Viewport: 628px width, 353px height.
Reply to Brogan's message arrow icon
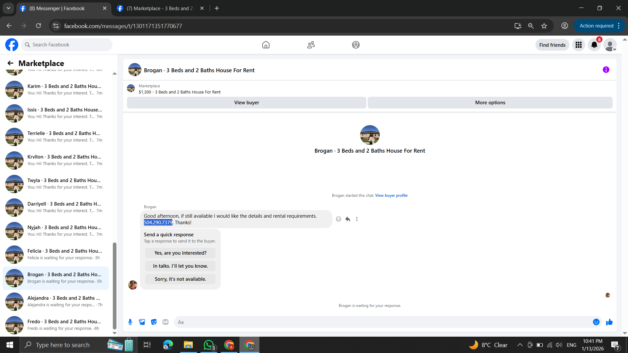348,219
